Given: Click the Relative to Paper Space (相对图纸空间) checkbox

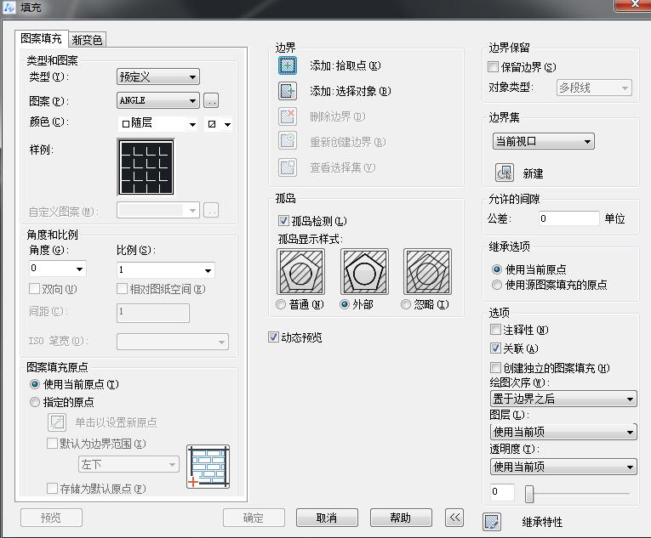Looking at the screenshot, I should click(x=122, y=288).
